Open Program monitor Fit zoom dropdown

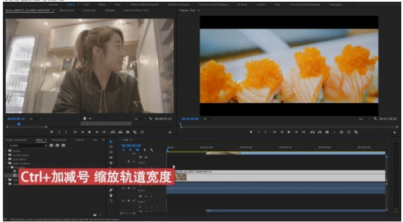[x=209, y=119]
